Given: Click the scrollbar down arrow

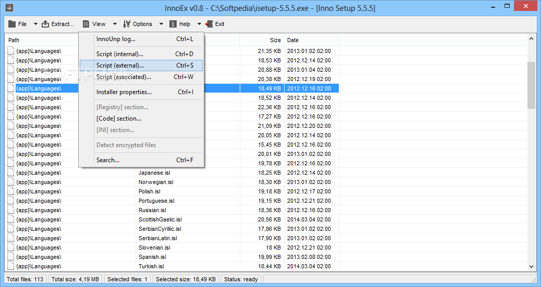Looking at the screenshot, I should 531,267.
